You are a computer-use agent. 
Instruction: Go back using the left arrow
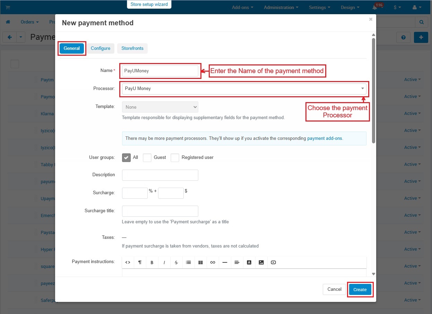coord(9,37)
